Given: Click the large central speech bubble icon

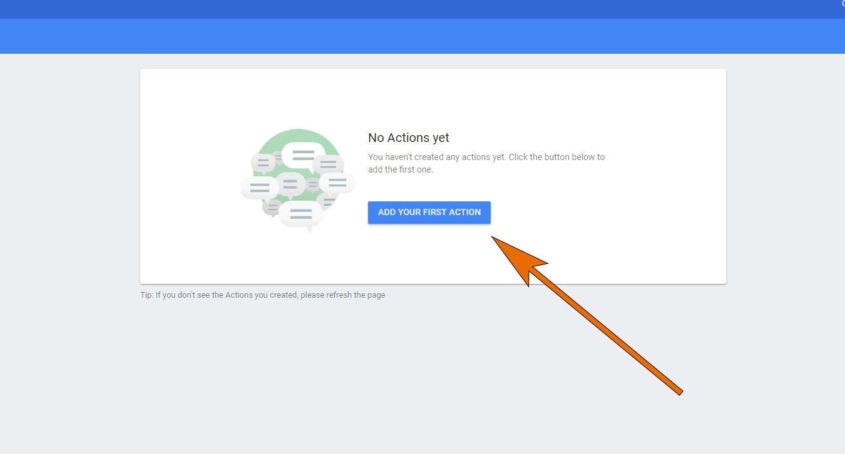Looking at the screenshot, I should point(302,154).
